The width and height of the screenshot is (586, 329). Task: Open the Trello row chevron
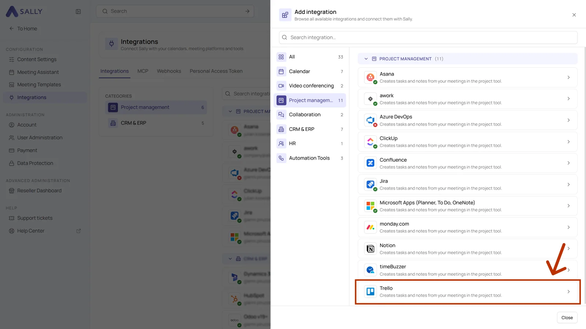click(x=568, y=291)
